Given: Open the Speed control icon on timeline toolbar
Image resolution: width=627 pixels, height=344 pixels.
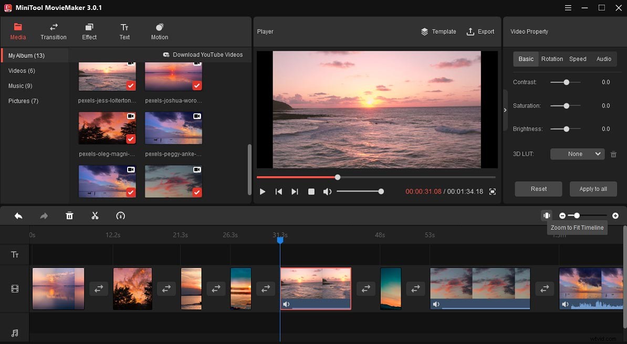Looking at the screenshot, I should click(121, 216).
